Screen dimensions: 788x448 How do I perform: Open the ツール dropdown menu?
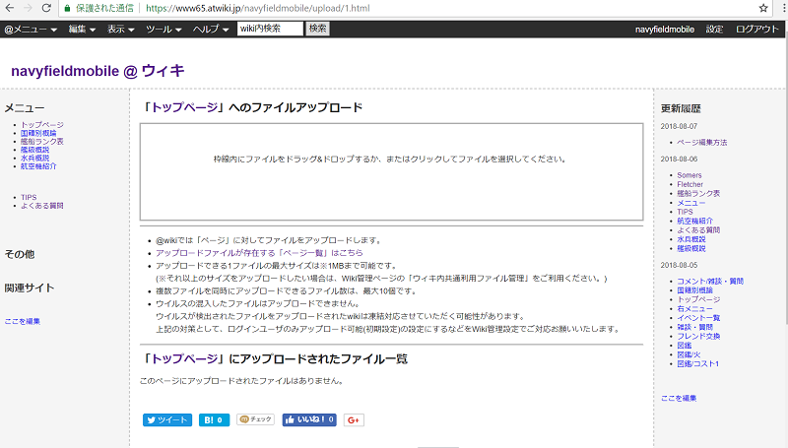[x=164, y=30]
